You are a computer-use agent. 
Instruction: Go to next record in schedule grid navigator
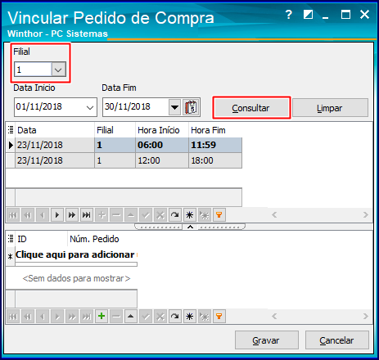click(x=57, y=215)
